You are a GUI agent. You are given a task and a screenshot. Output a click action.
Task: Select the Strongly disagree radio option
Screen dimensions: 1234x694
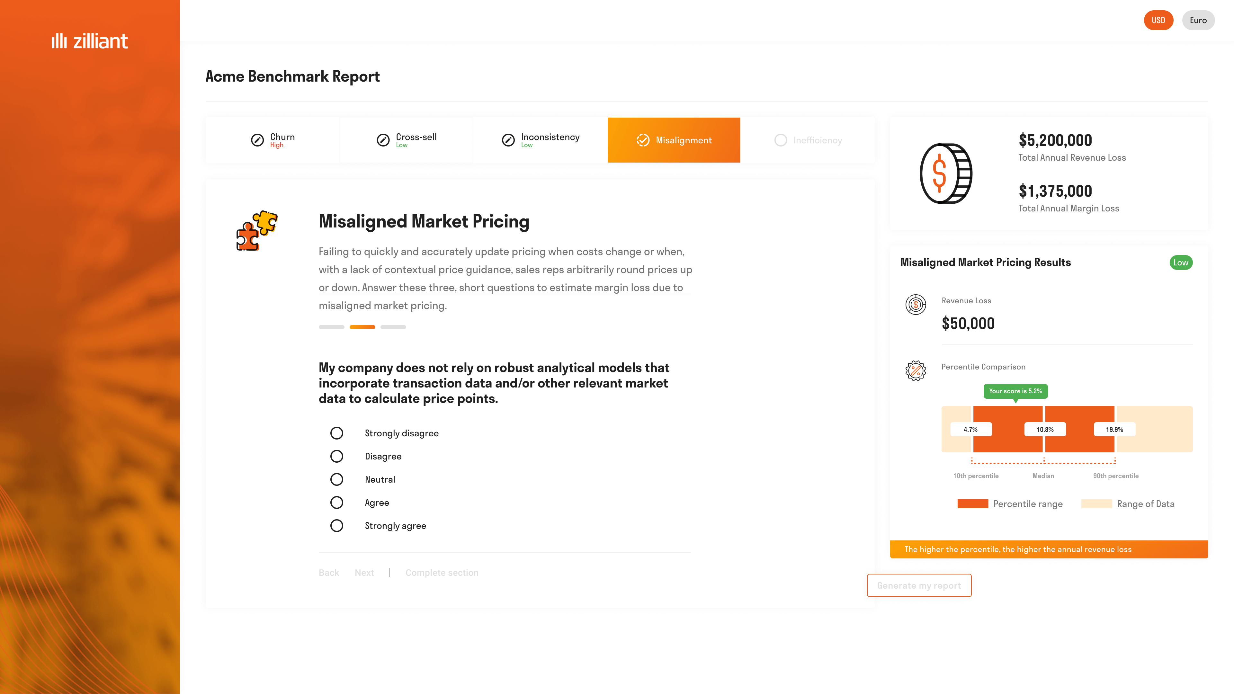tap(337, 433)
